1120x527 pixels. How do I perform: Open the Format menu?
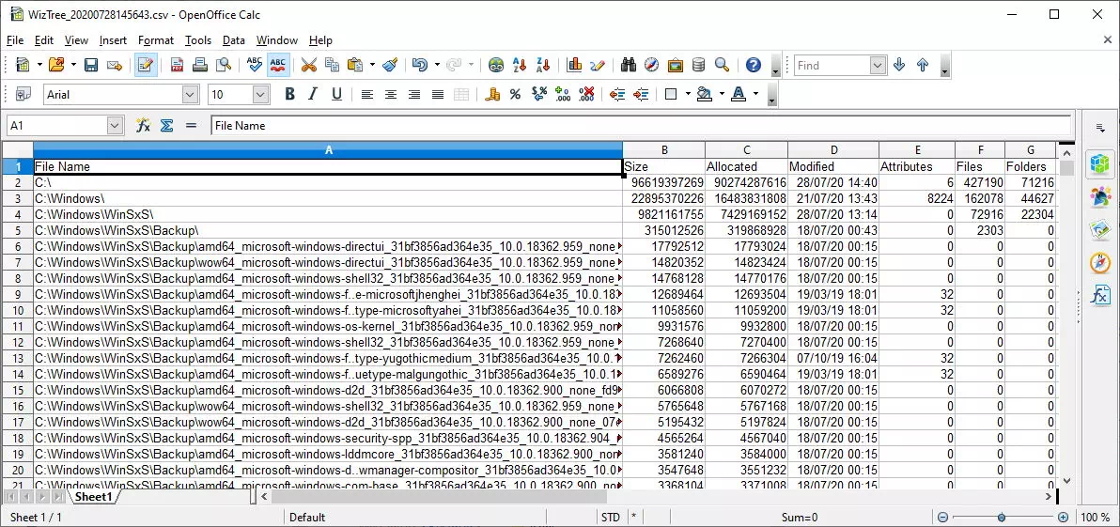[155, 40]
